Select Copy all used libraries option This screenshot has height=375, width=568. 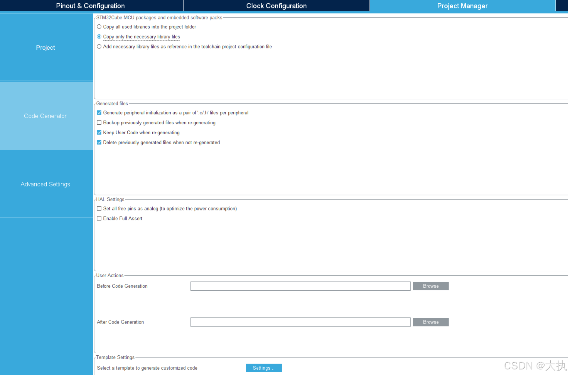coord(99,27)
